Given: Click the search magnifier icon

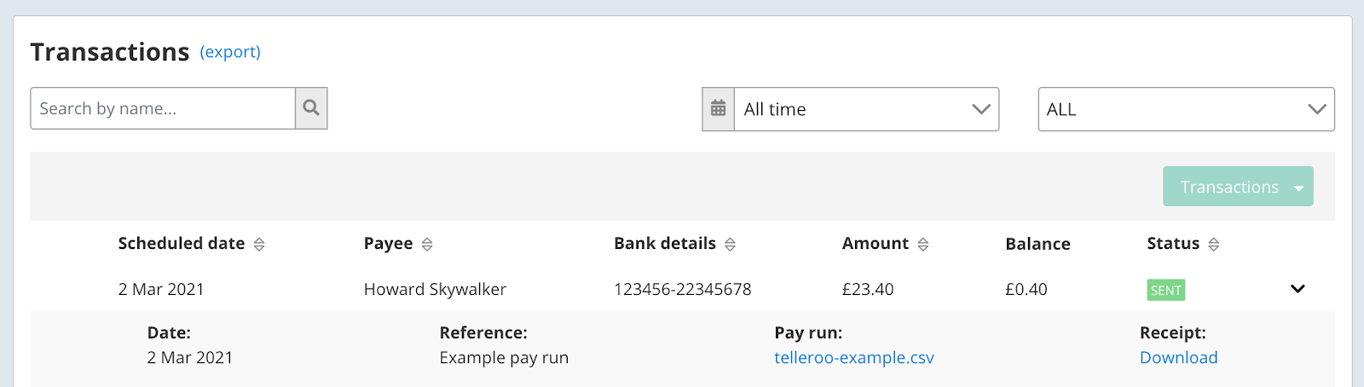Looking at the screenshot, I should click(311, 108).
